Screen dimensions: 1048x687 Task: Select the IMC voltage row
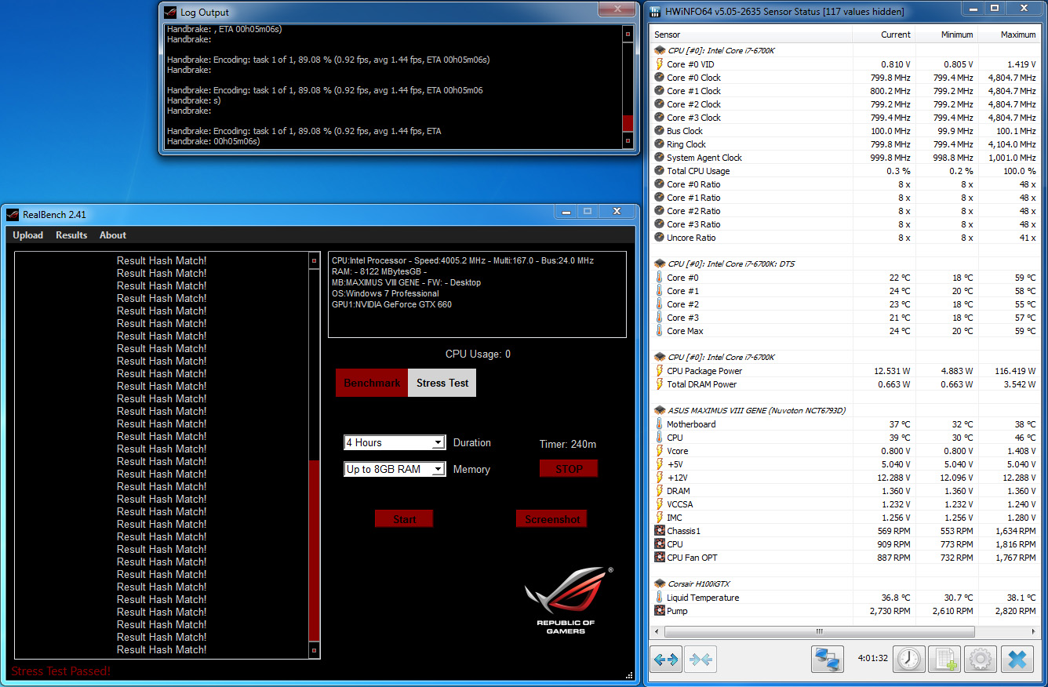(x=846, y=518)
